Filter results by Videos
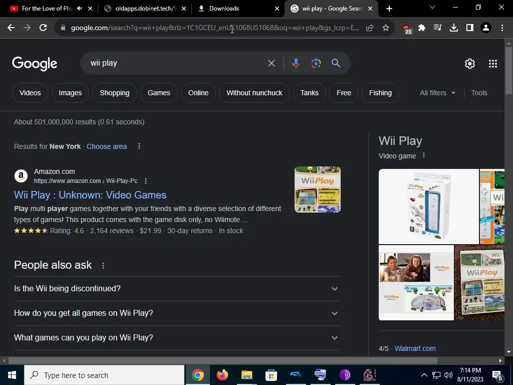Image resolution: width=513 pixels, height=385 pixels. pos(30,93)
